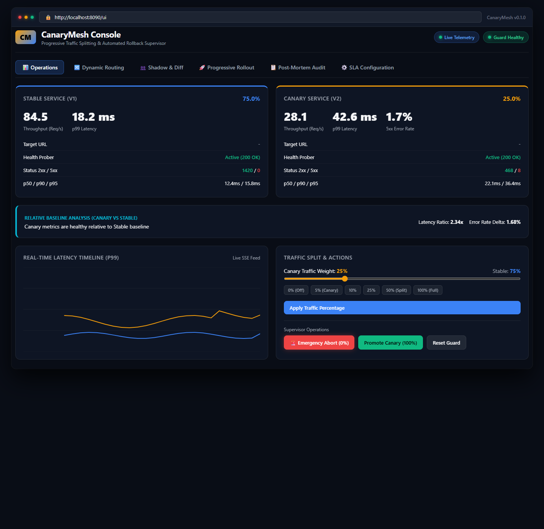Click Promote Canary (100%) button
Image resolution: width=544 pixels, height=529 pixels.
(390, 343)
